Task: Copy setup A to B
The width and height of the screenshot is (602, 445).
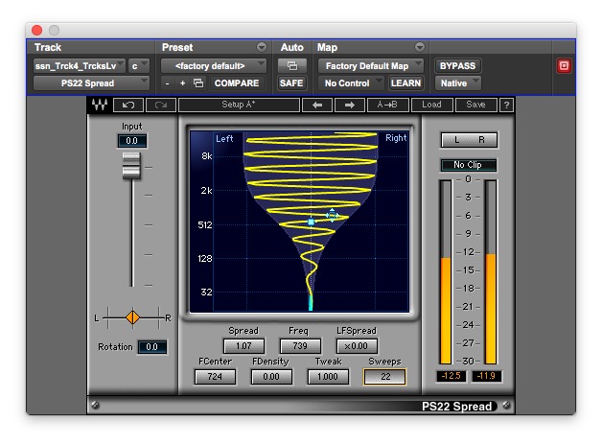Action: point(387,105)
